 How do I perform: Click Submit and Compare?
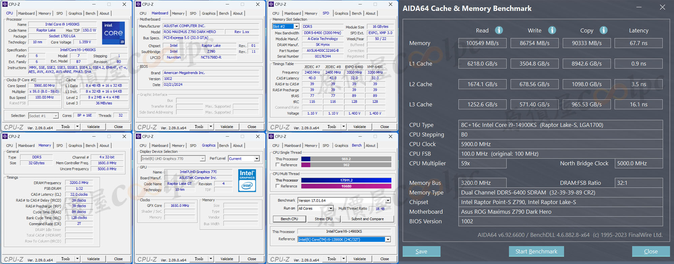367,219
